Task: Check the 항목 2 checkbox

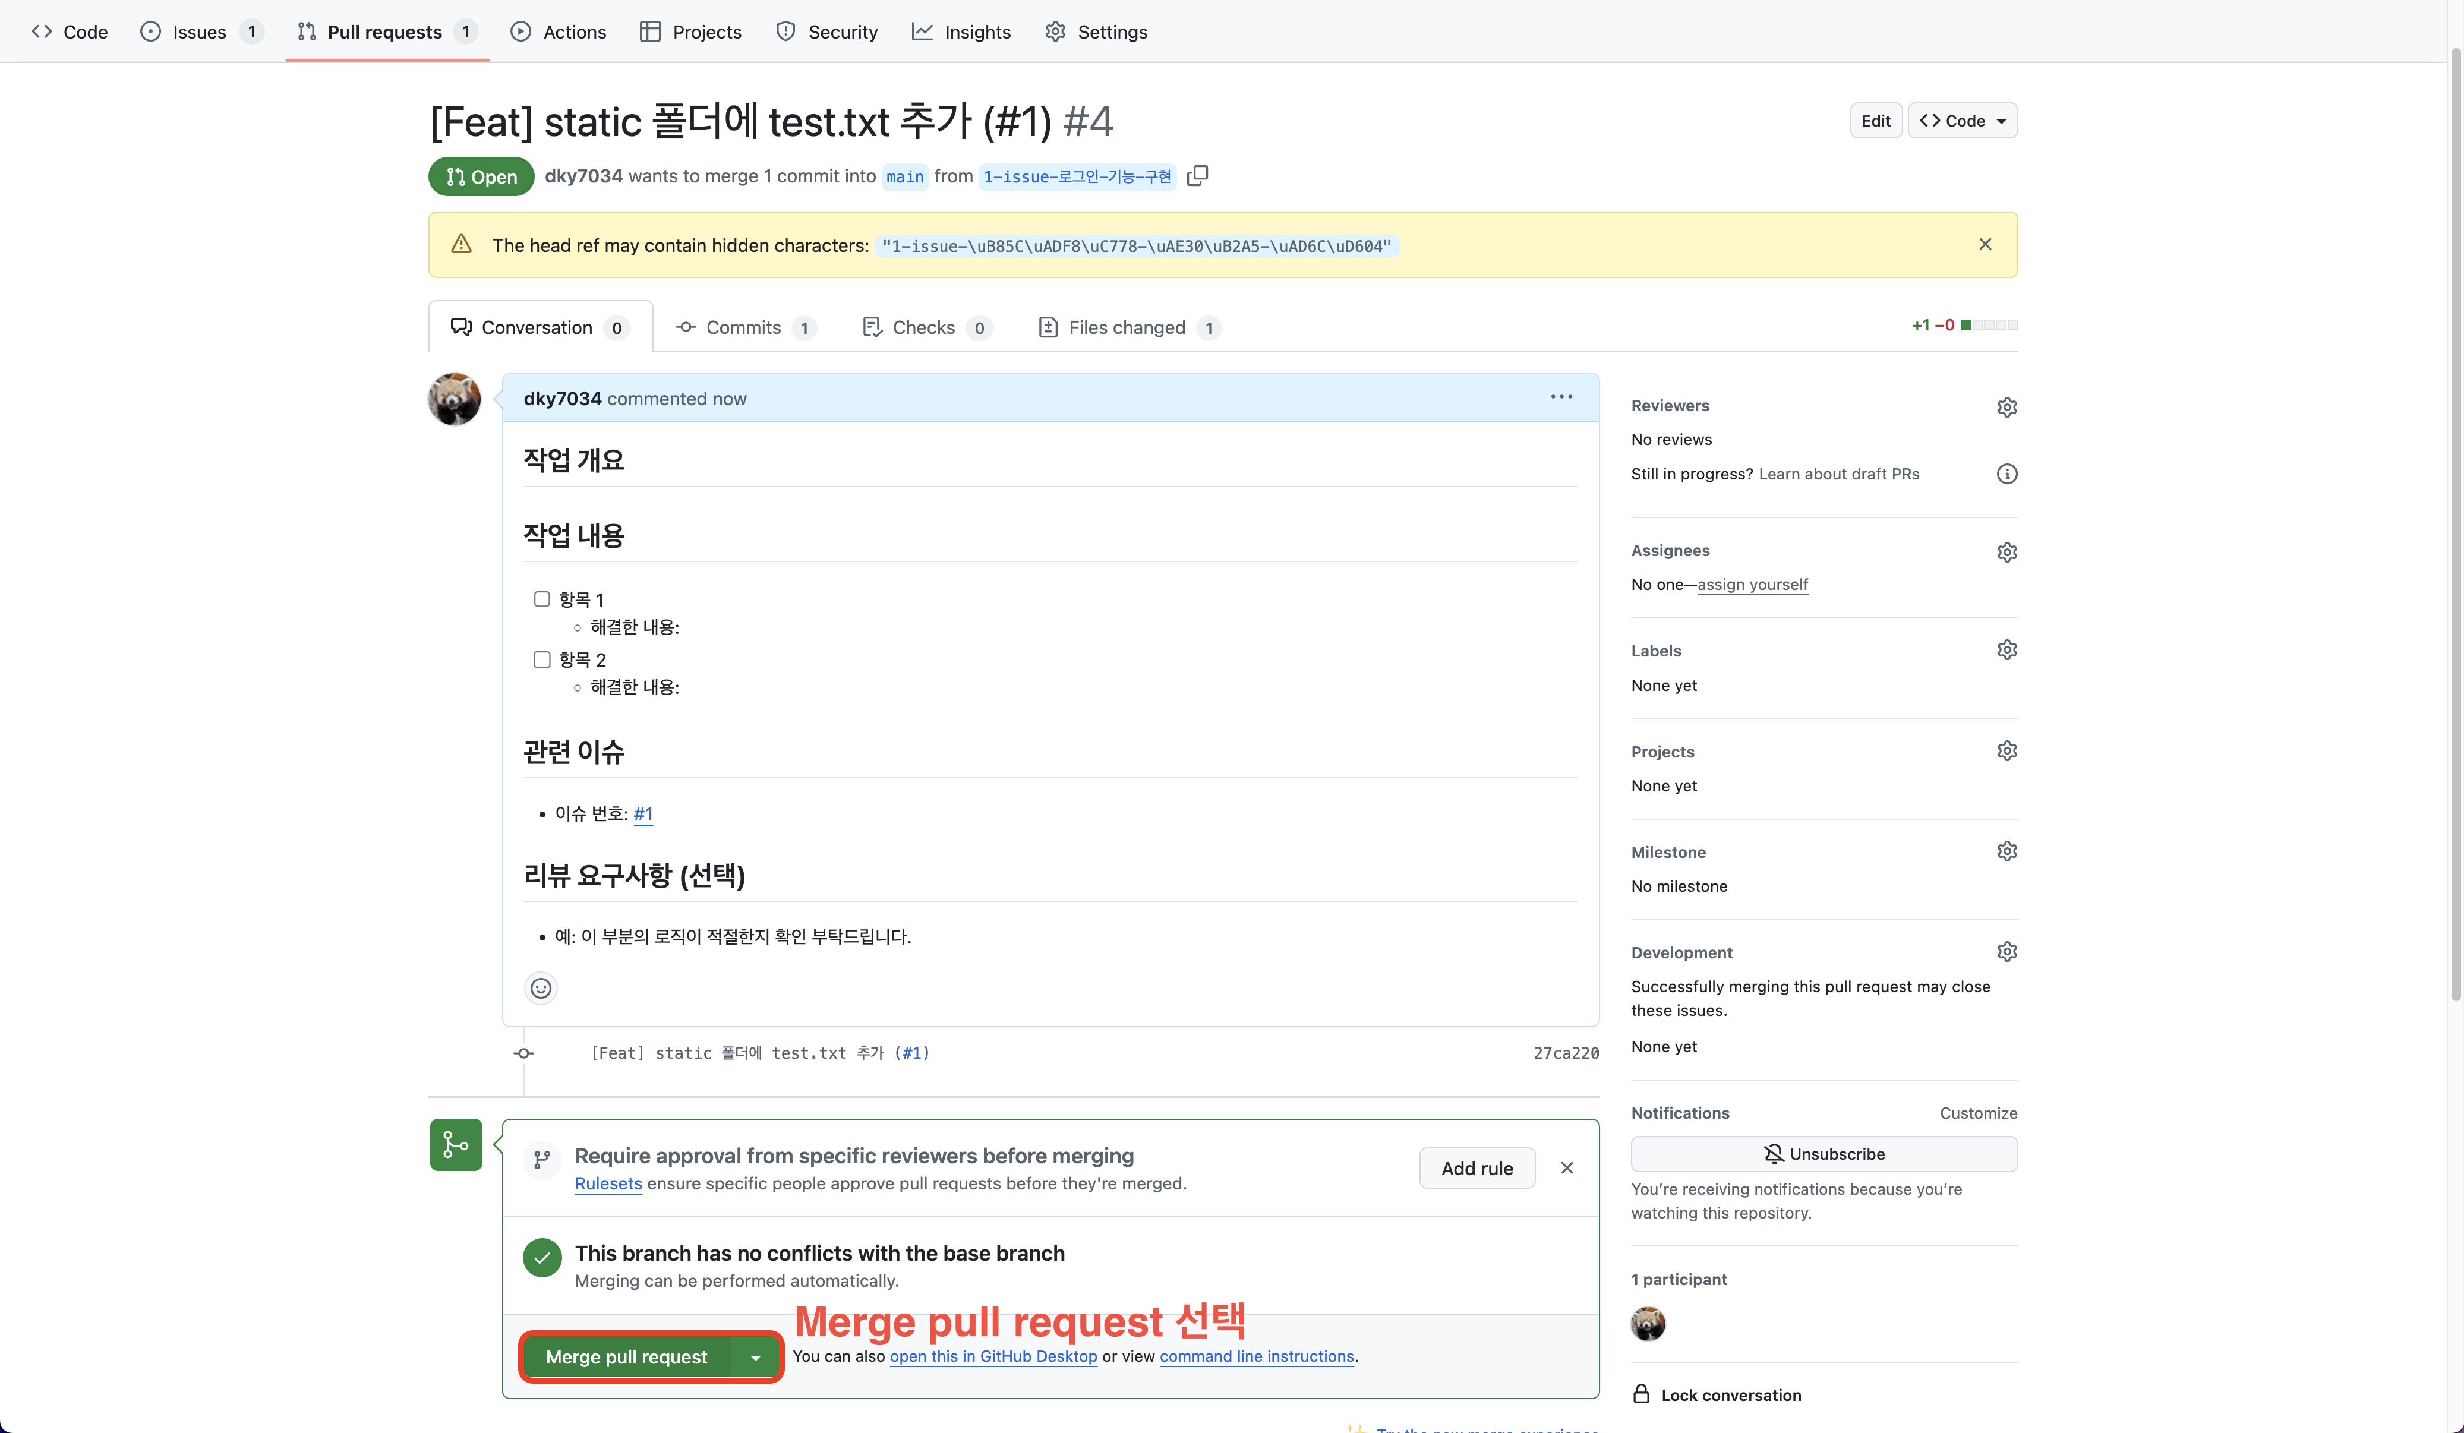Action: point(542,660)
